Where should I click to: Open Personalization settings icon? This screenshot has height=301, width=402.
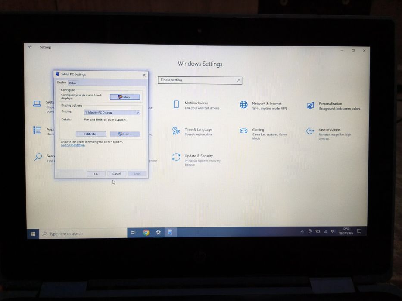[x=310, y=105]
